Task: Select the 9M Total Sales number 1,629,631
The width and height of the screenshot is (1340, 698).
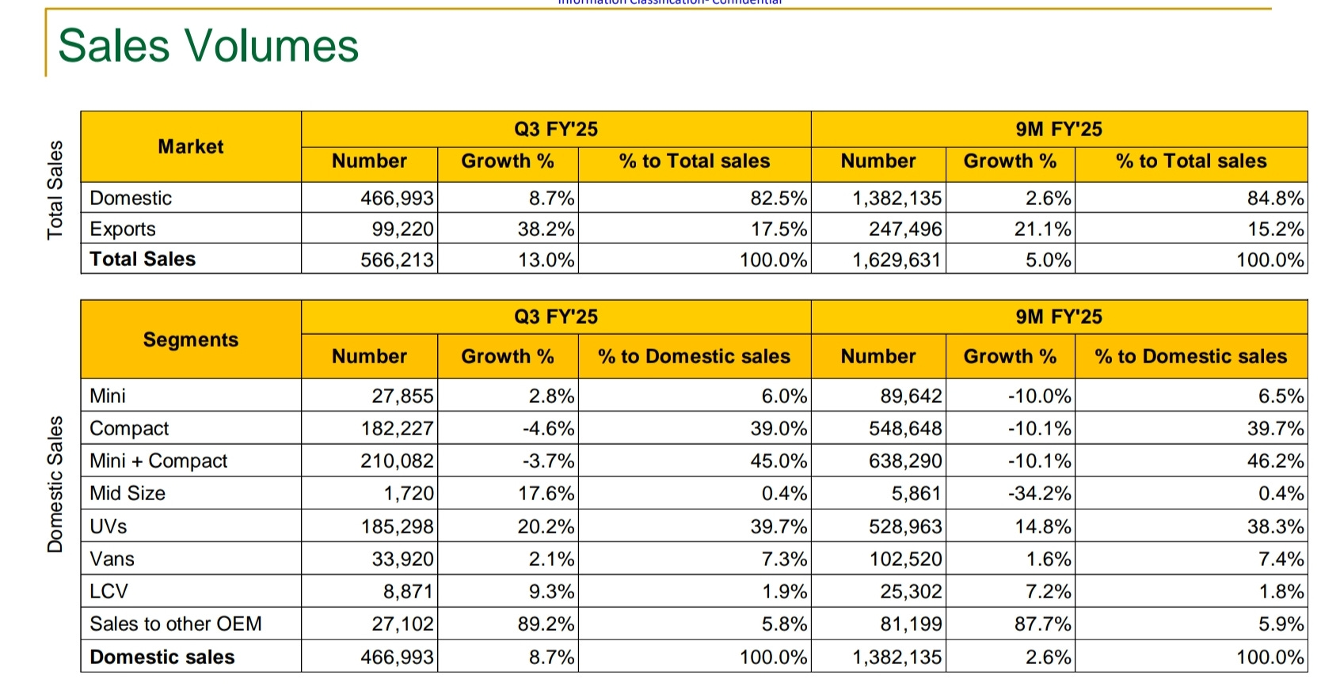Action: (897, 260)
